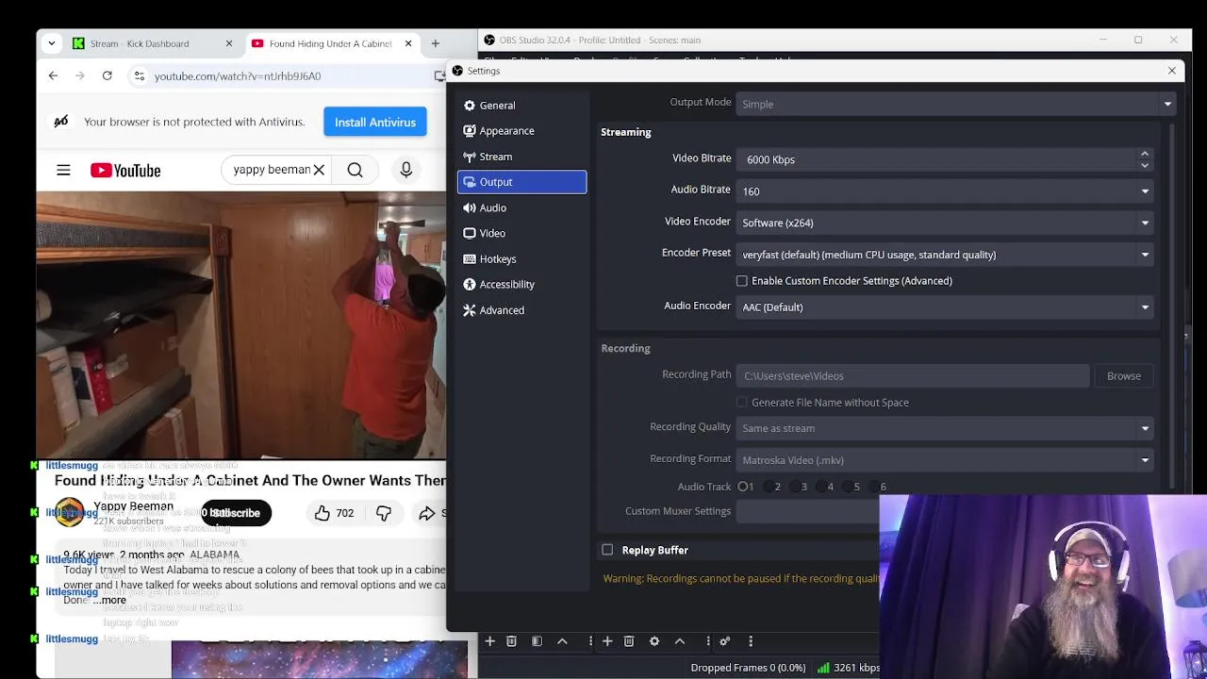Open a new browser tab
Image resolution: width=1207 pixels, height=679 pixels.
[x=435, y=43]
